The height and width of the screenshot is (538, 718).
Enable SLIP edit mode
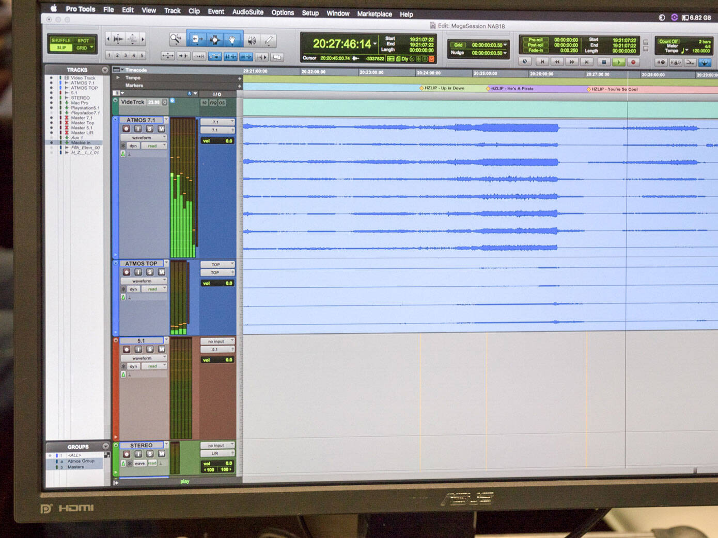pyautogui.click(x=61, y=47)
